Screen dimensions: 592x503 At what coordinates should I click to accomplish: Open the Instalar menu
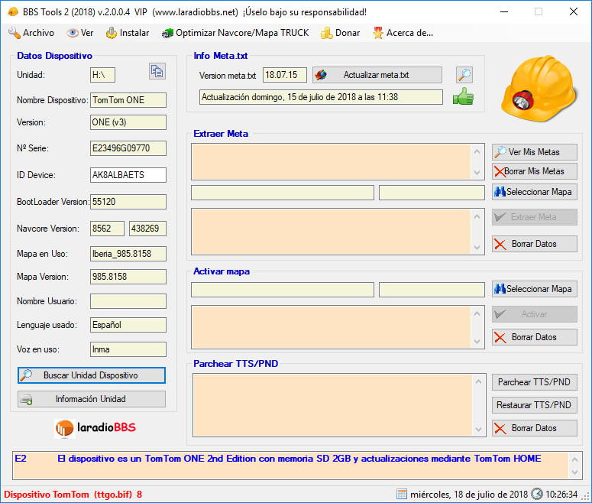tap(128, 33)
